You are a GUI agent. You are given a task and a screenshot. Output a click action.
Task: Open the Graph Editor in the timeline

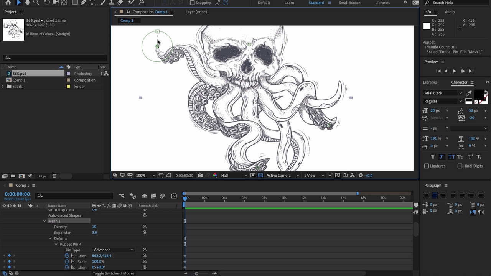click(174, 196)
